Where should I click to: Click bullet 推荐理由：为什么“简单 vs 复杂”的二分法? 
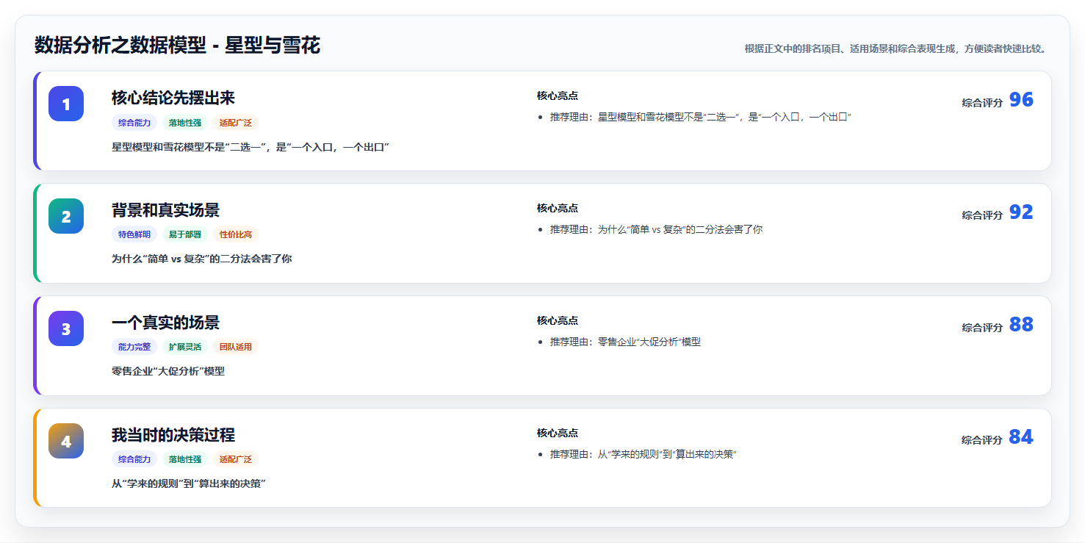click(x=657, y=230)
